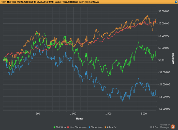Click the -$2 000,00 axis label
Screen dimensions: 178x130
164,72
